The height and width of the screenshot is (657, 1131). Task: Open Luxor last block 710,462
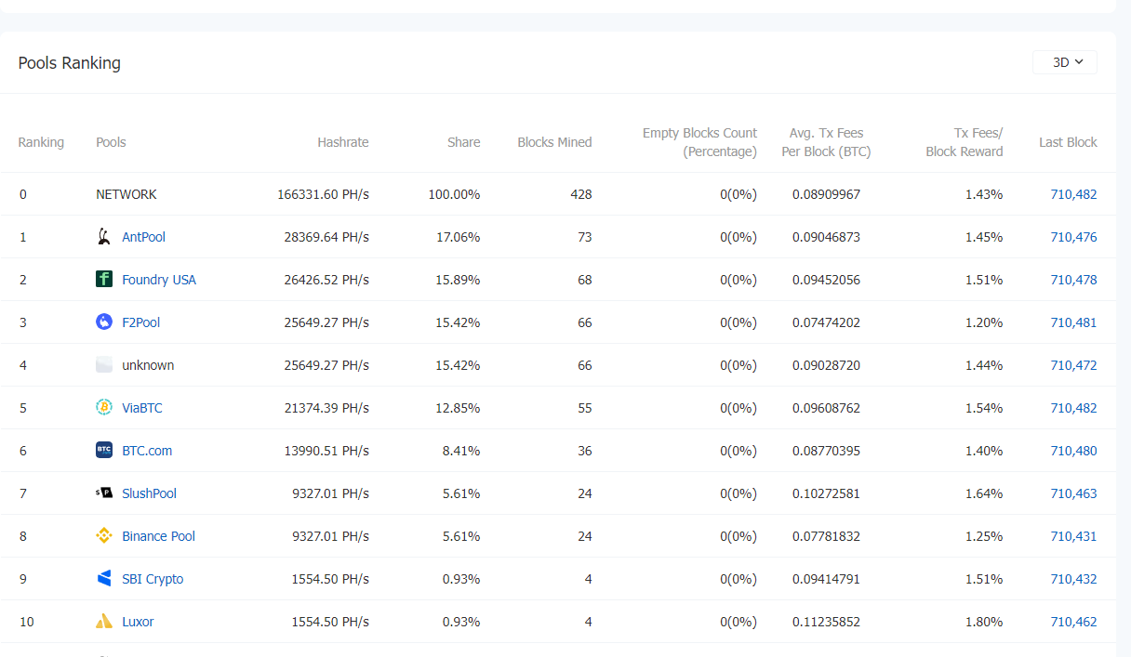coord(1073,622)
